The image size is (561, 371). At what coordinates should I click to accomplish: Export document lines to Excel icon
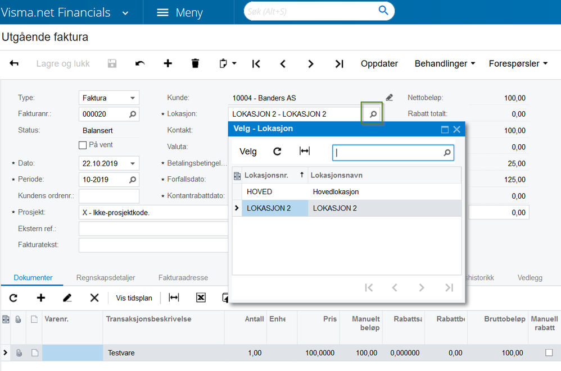pos(201,297)
